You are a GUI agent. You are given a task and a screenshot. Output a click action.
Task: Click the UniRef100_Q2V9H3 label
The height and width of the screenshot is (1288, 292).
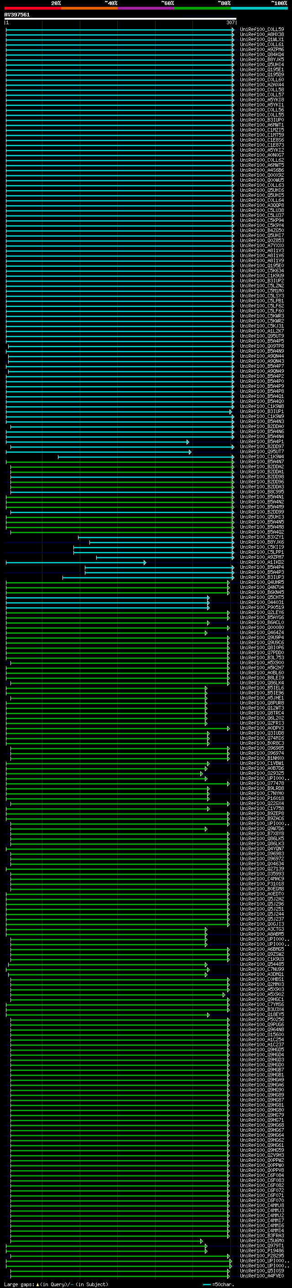[262, 1155]
